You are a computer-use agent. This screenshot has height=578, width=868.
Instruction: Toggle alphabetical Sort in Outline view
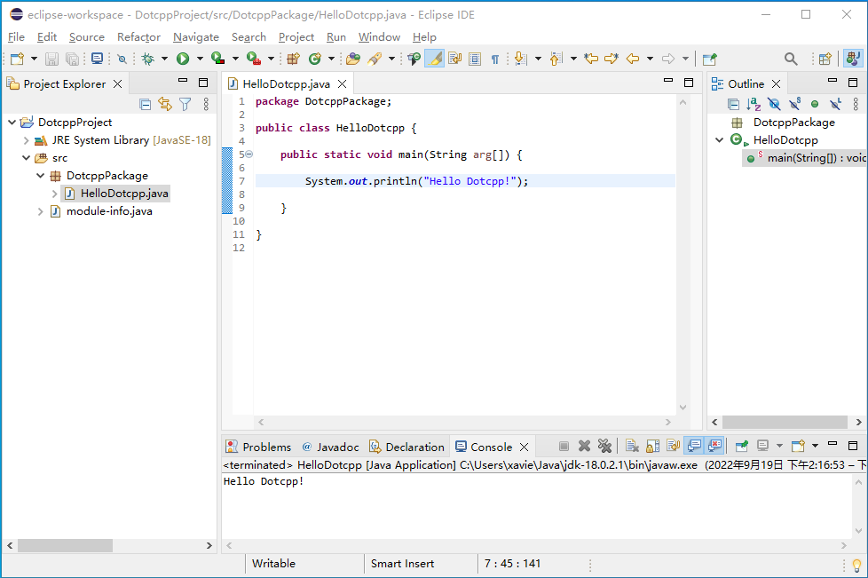754,104
